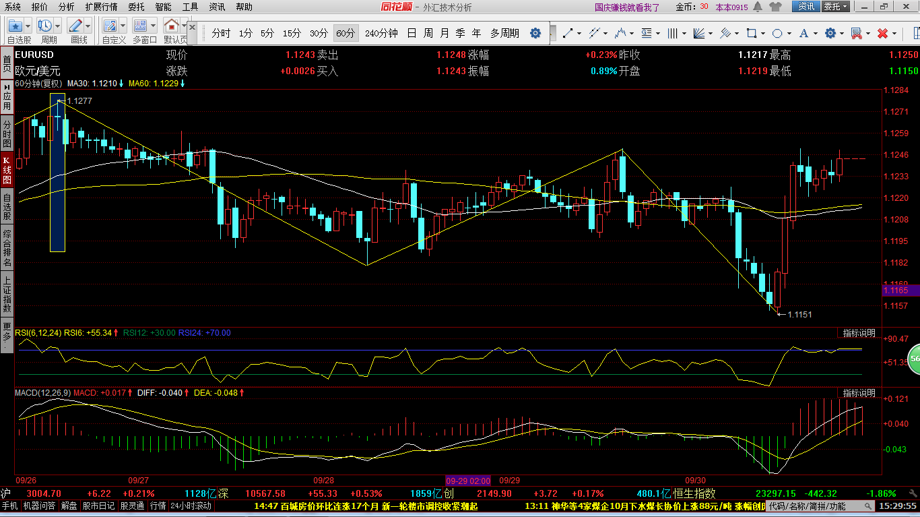920x517 pixels.
Task: Expand the 自定义 dropdown arrow
Action: point(123,26)
